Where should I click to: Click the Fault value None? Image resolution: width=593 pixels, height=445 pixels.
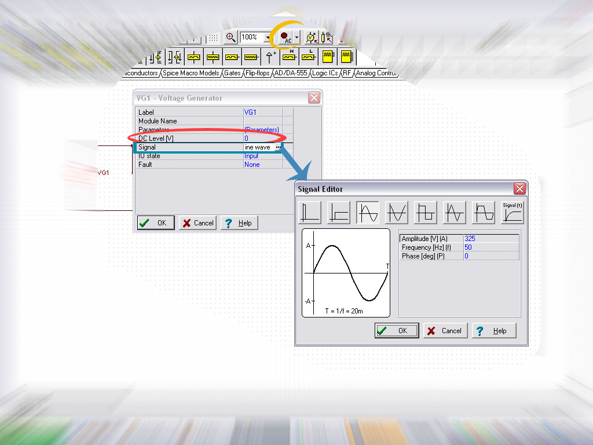[x=263, y=164]
